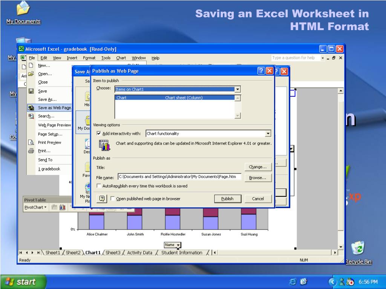Click the Publish as Web Page help title button
This screenshot has width=386, height=289.
pos(261,71)
